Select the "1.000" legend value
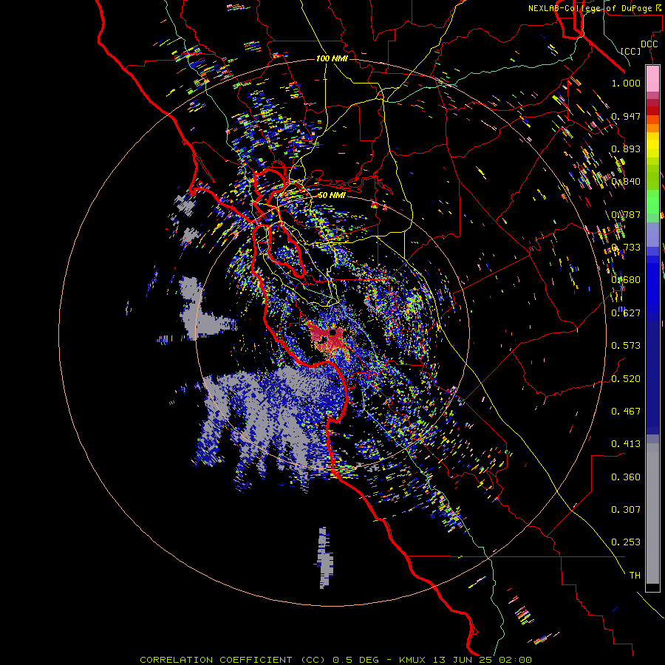665x665 pixels. [x=626, y=83]
